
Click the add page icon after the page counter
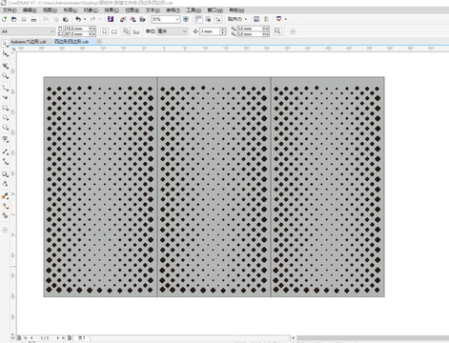point(70,338)
